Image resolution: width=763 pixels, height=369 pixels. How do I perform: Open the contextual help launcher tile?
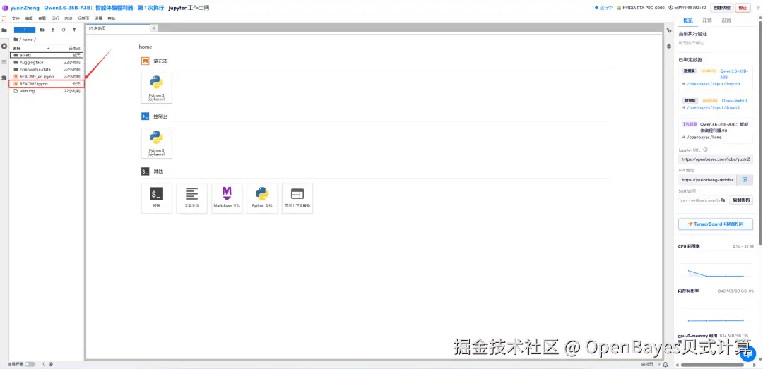[297, 198]
